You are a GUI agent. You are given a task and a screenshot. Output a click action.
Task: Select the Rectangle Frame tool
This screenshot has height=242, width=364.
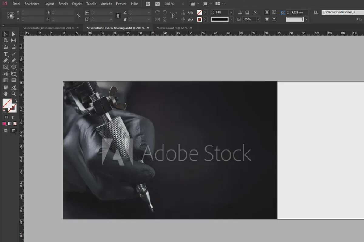(5, 67)
